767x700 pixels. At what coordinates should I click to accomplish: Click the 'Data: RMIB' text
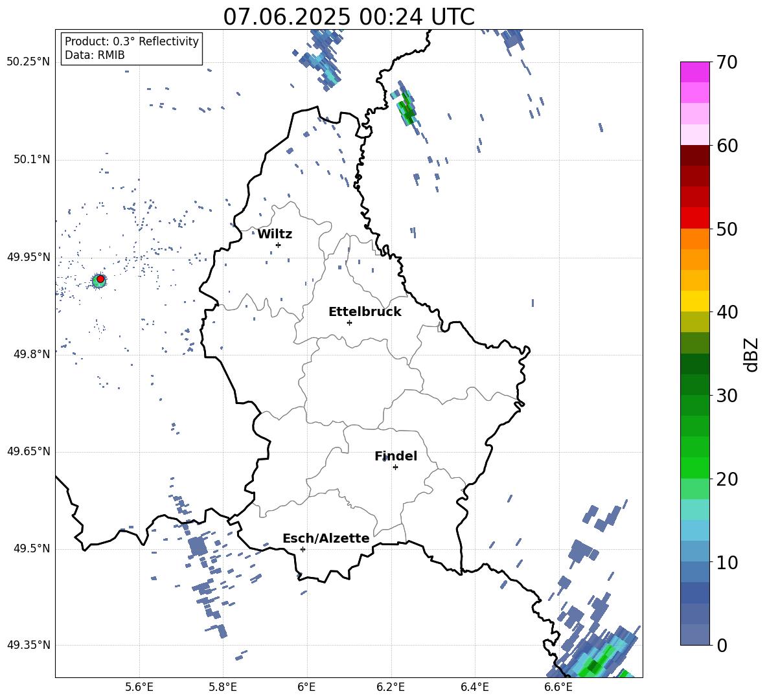tap(95, 55)
